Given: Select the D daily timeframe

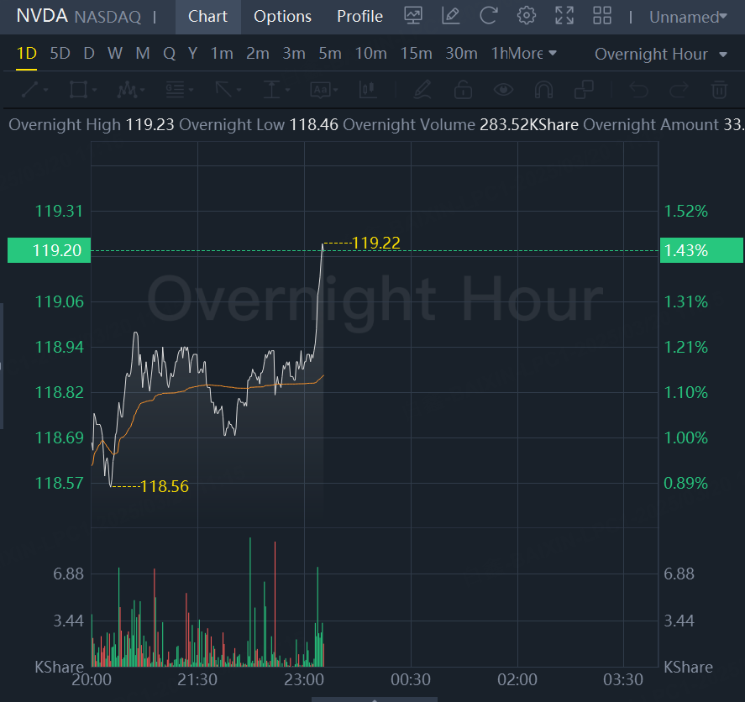Looking at the screenshot, I should (89, 53).
